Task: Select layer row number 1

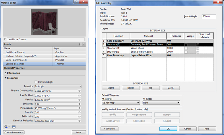Action: pos(104,41)
